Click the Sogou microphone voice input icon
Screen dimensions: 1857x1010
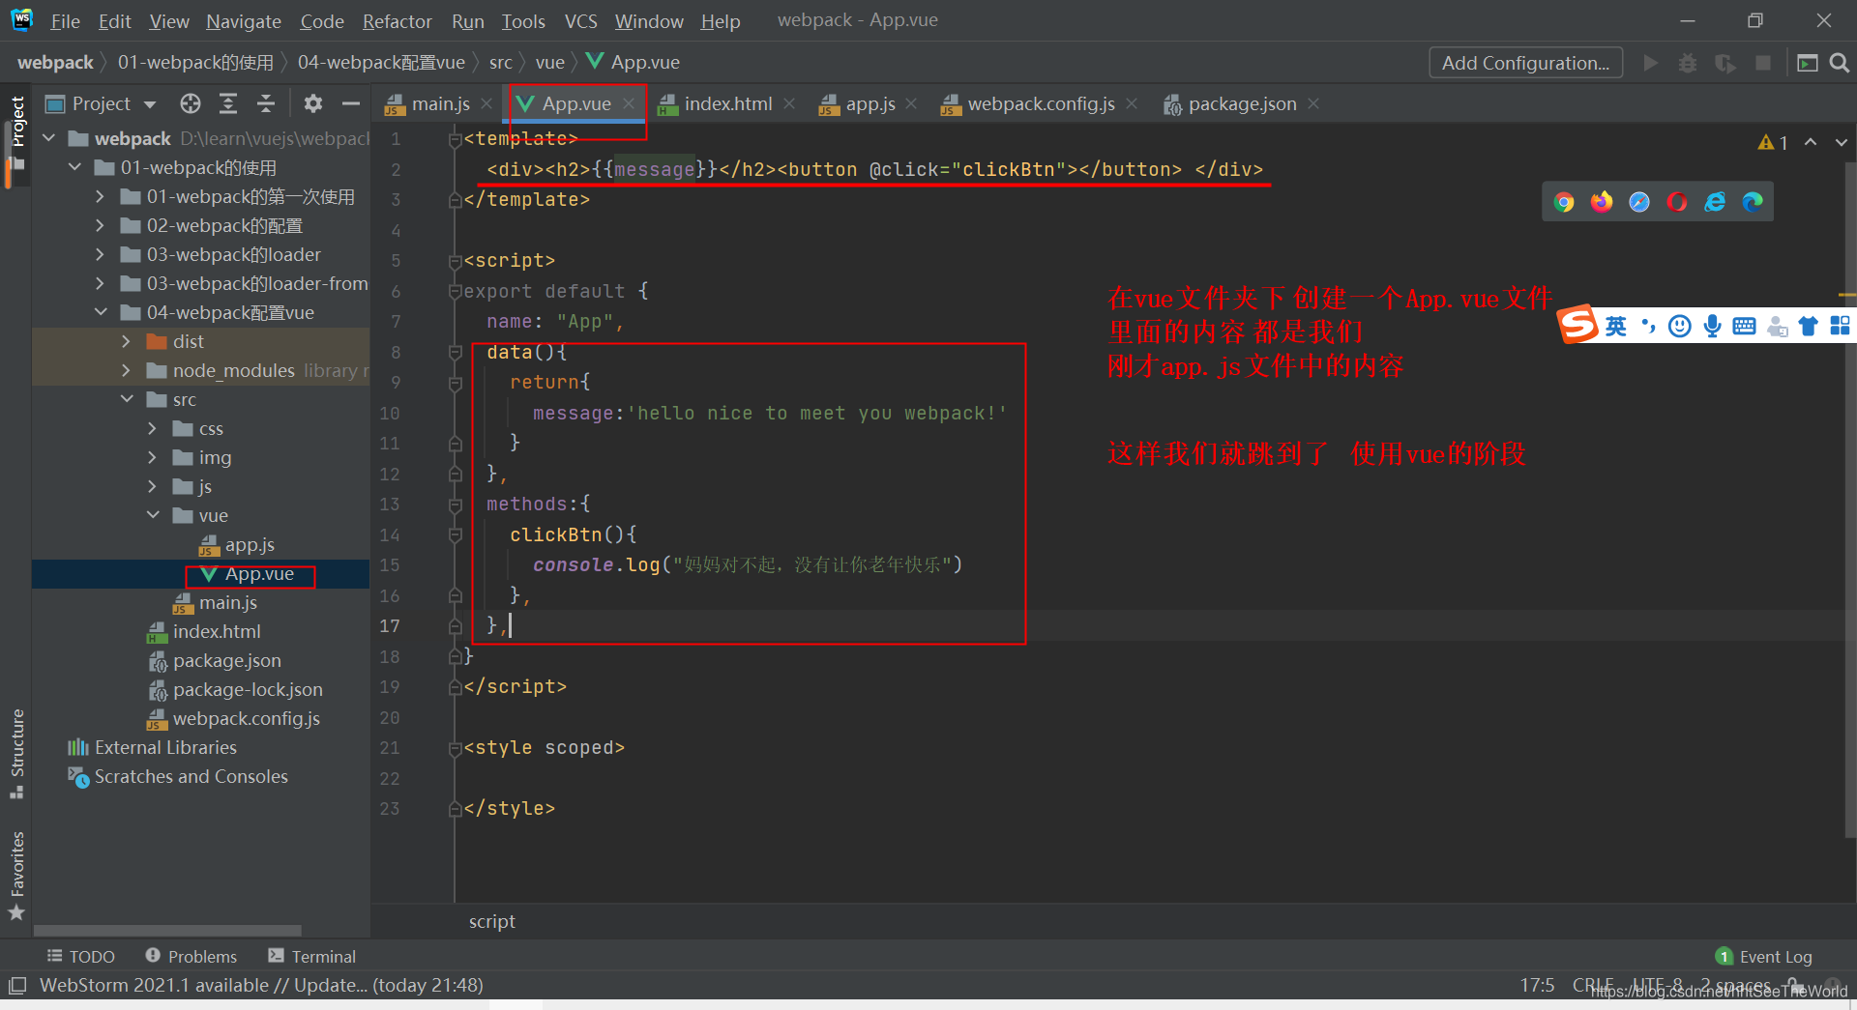click(1712, 326)
